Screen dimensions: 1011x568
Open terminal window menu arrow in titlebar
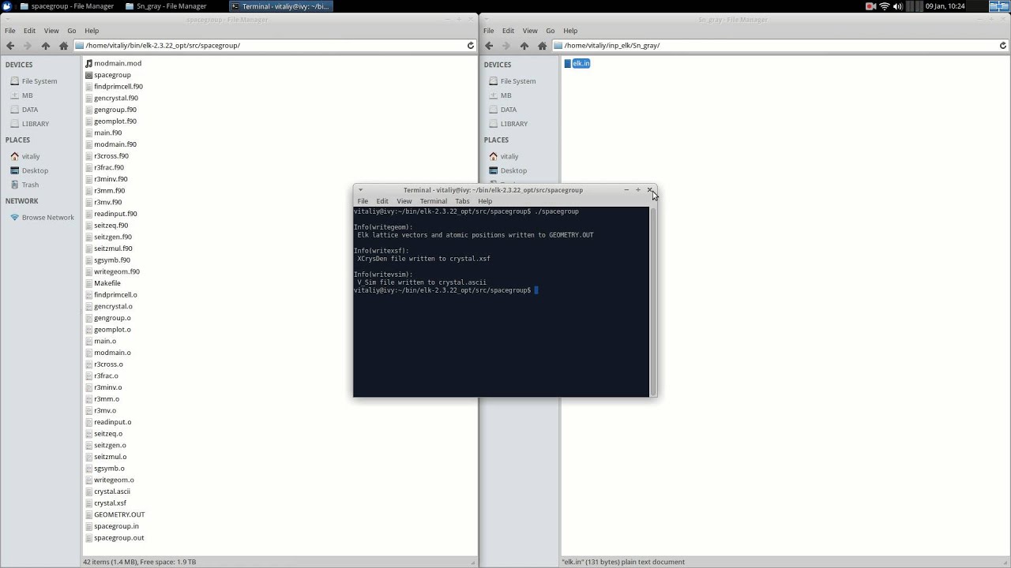pos(360,190)
